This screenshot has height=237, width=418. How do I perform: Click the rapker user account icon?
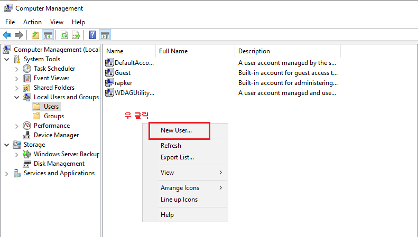click(x=109, y=83)
